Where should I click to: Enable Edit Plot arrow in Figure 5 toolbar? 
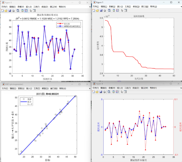coord(31,11)
